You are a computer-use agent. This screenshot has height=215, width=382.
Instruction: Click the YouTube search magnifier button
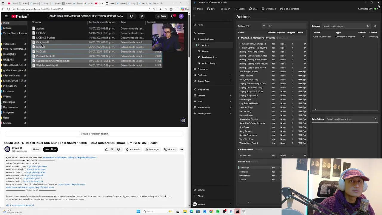point(132,16)
